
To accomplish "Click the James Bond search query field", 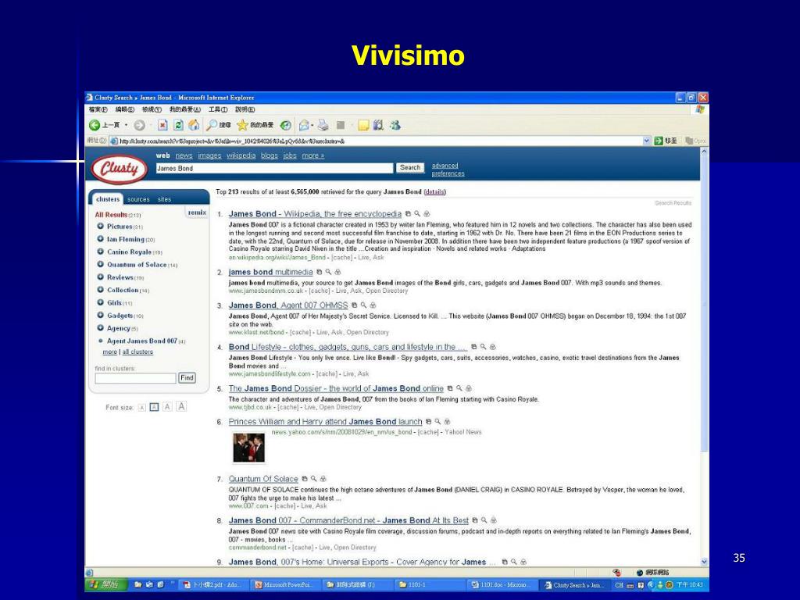I will coord(274,169).
